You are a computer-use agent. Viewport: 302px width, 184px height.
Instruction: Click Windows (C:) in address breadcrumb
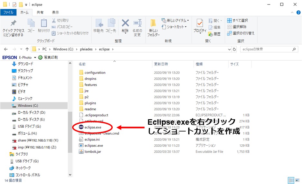tap(63, 49)
